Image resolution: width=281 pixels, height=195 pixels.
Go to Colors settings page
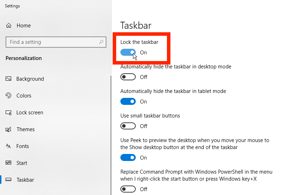tap(24, 96)
